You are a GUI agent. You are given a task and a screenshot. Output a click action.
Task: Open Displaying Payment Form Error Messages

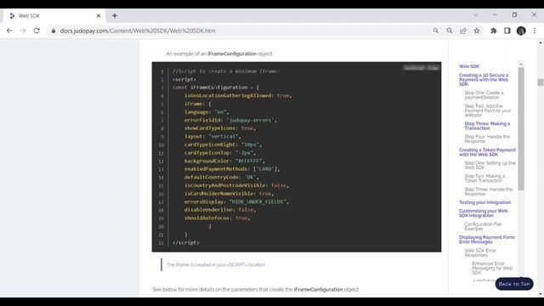[487, 240]
